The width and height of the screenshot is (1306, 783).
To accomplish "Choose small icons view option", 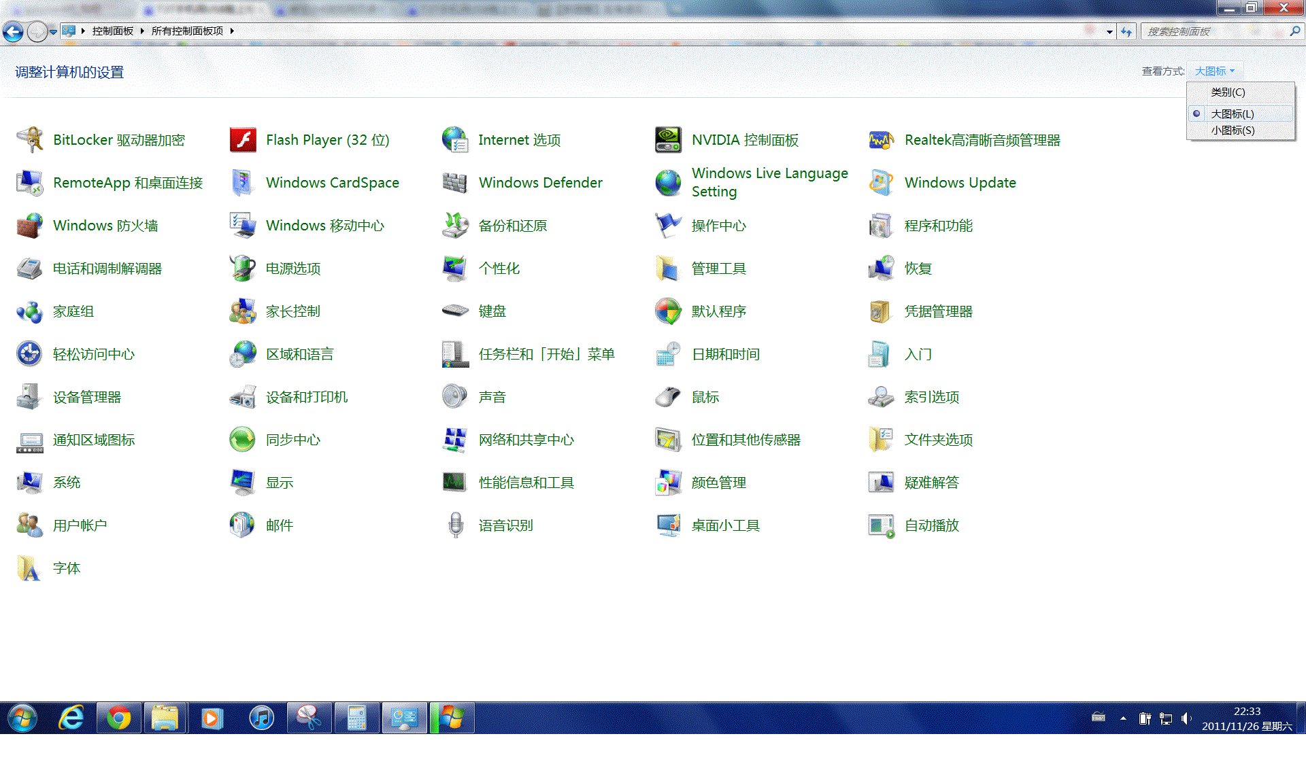I will pos(1232,130).
